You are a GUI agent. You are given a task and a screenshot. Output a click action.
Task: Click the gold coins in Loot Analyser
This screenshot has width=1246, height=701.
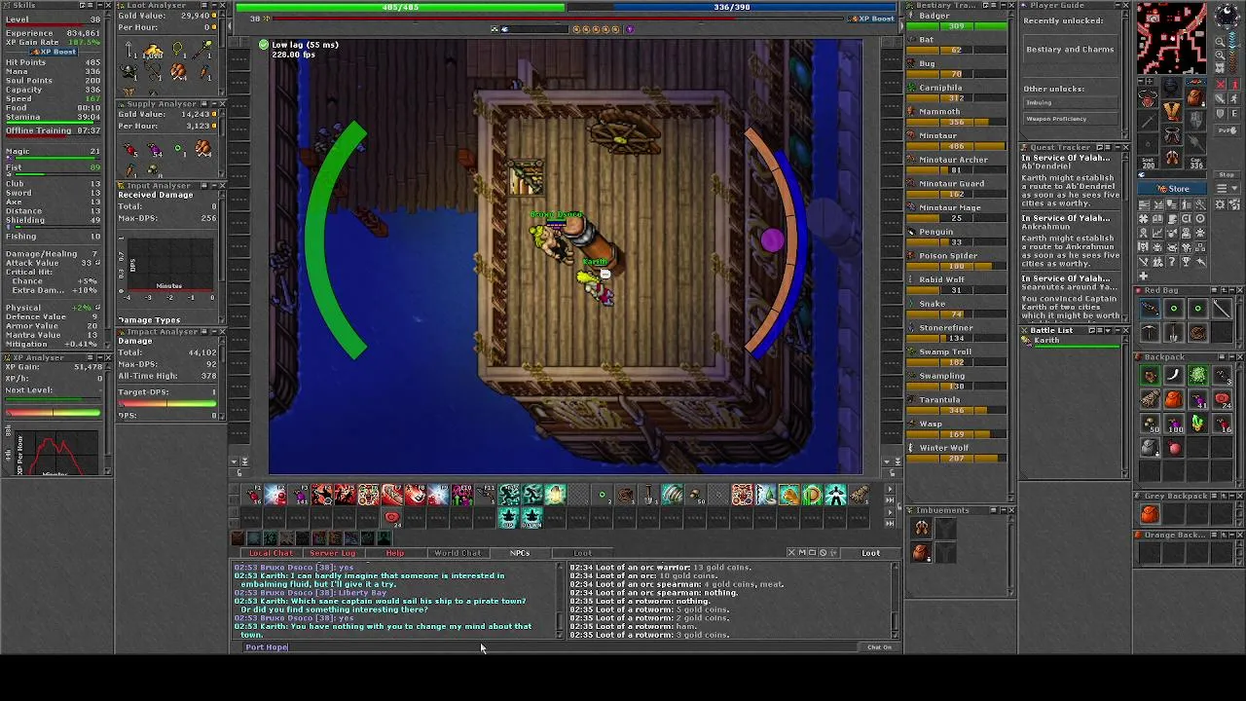(x=153, y=51)
